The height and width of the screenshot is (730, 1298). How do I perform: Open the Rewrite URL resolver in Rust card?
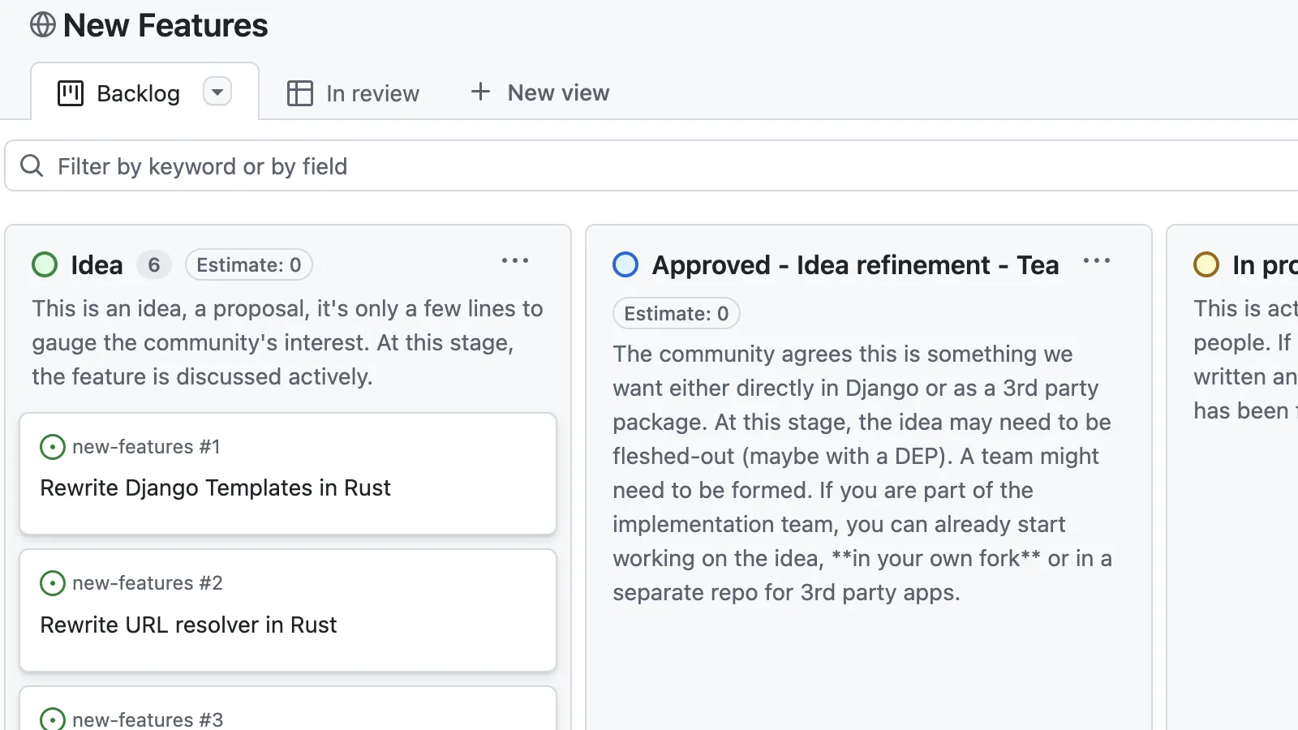pos(189,625)
